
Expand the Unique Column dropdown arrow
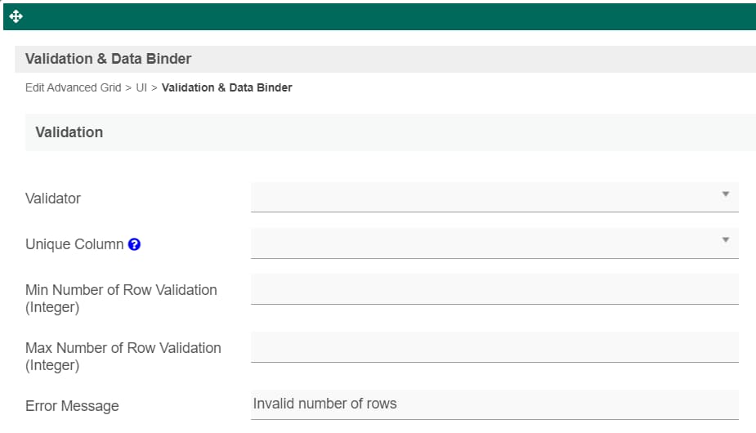click(x=725, y=239)
